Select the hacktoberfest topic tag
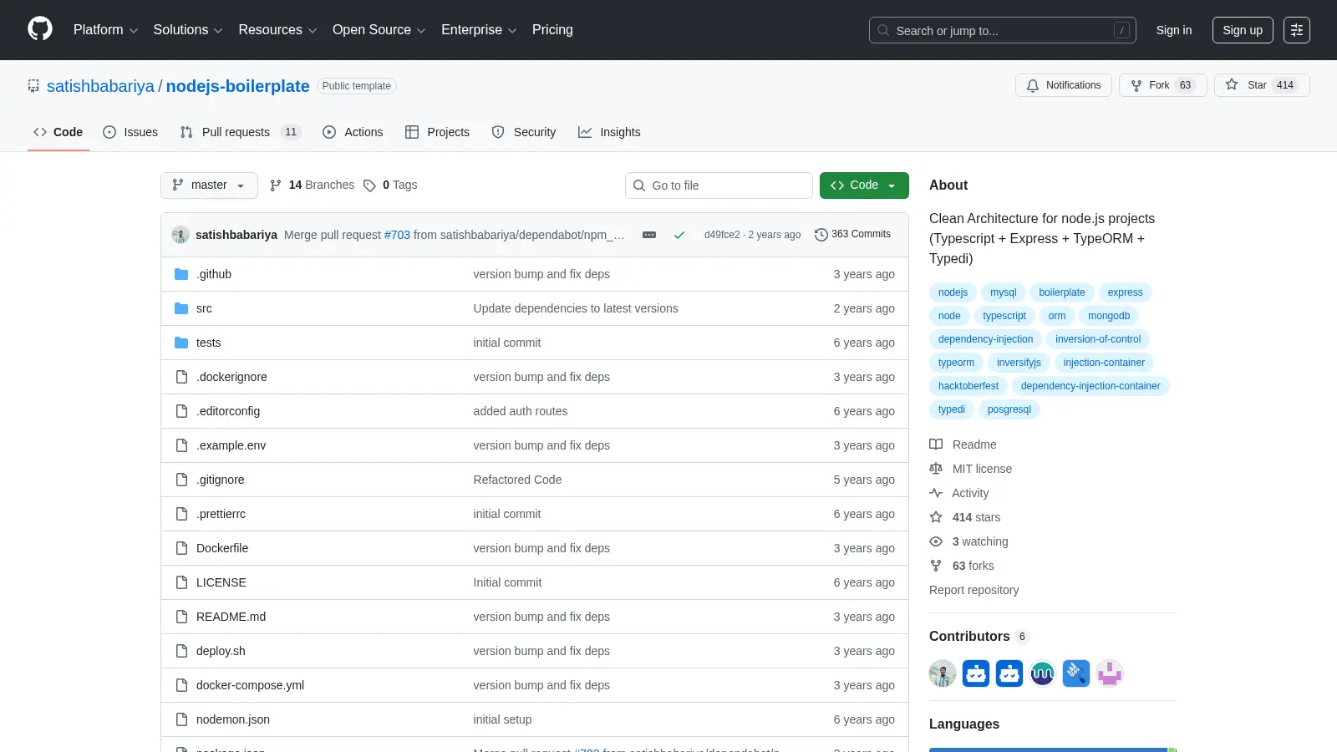Viewport: 1337px width, 752px height. coord(968,386)
